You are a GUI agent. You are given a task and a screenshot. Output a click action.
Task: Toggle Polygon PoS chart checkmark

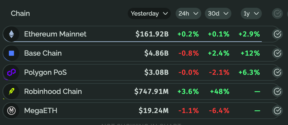[x=277, y=72]
